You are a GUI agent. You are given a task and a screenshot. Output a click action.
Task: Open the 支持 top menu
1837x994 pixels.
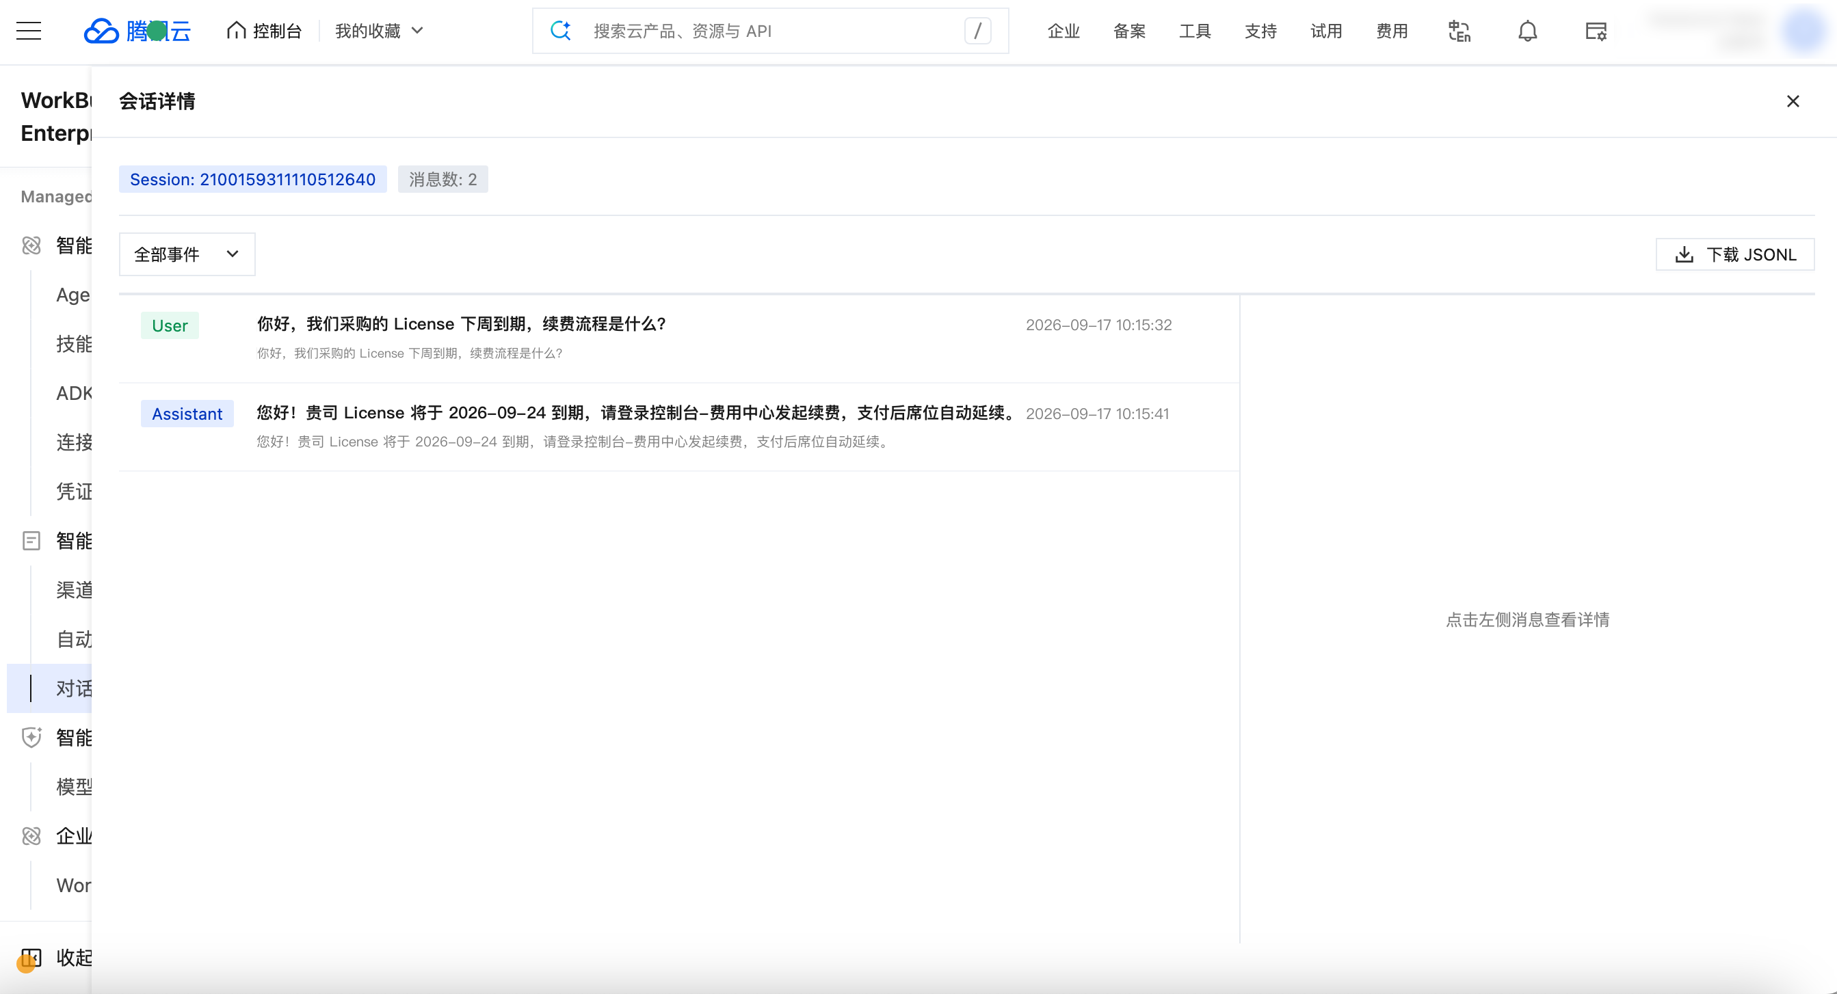click(x=1260, y=31)
